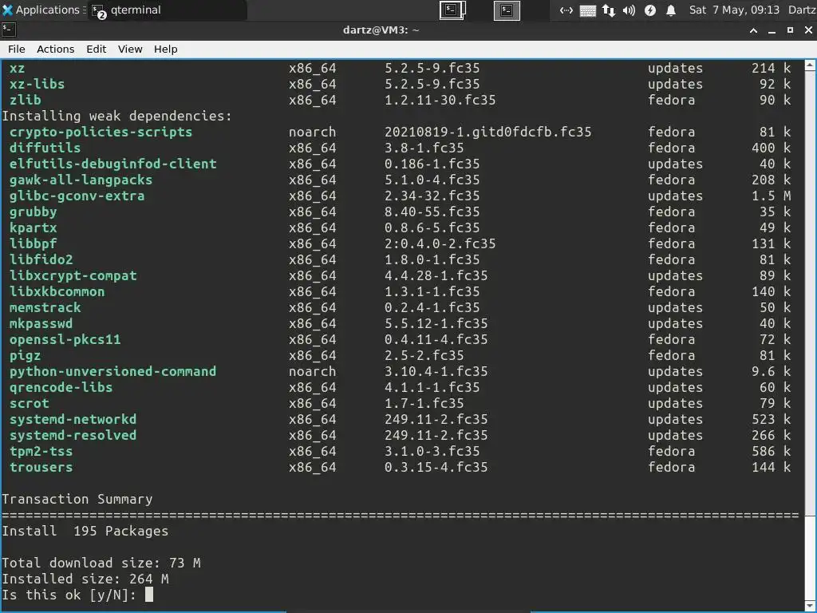
Task: Click the package name 'gawk-all-langpacks'
Action: pyautogui.click(x=81, y=180)
